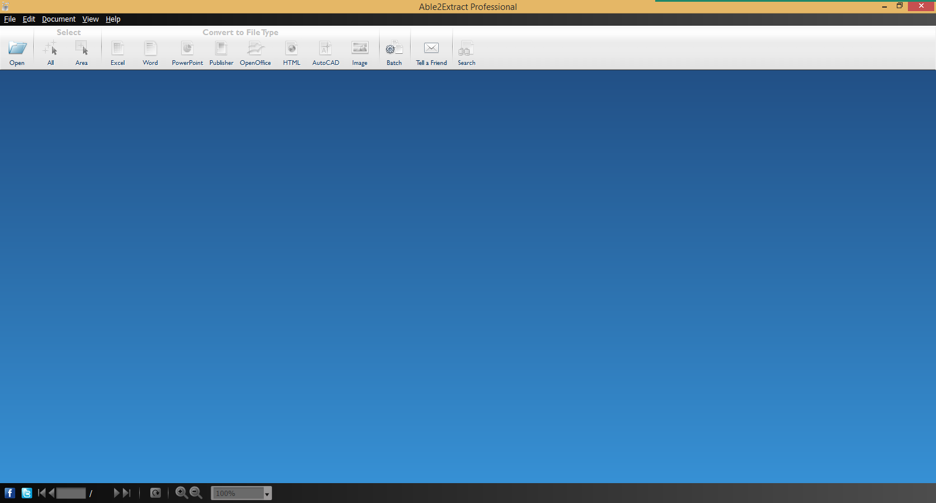Click Tell a Friend envelope icon
The width and height of the screenshot is (936, 503).
click(431, 49)
